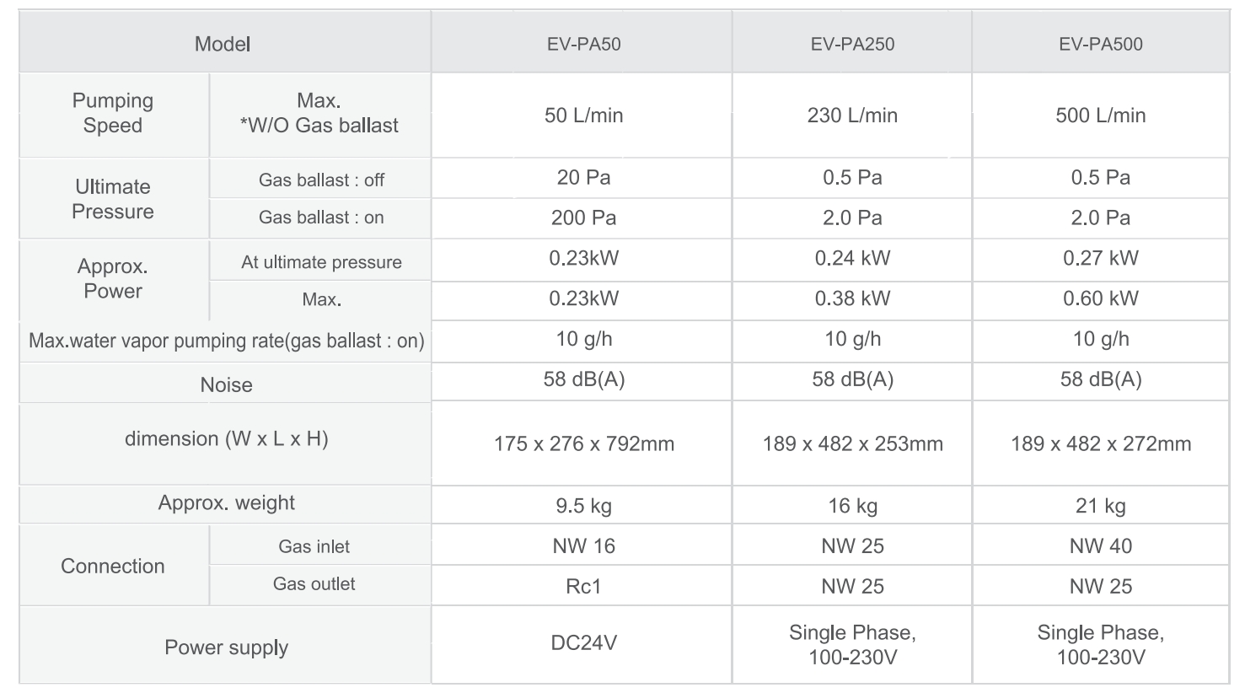Click the 230 L/min pumping speed value
This screenshot has width=1245, height=693.
tap(852, 115)
